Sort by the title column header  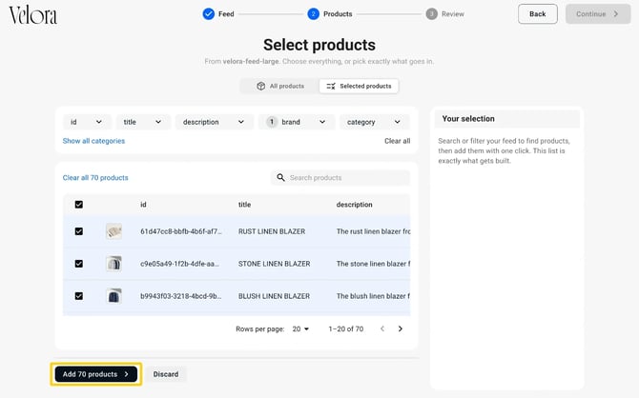pyautogui.click(x=244, y=205)
